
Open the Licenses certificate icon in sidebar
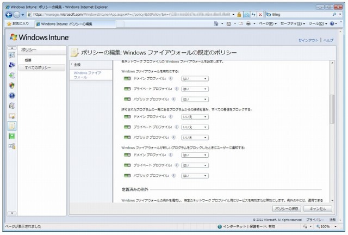tap(12, 116)
